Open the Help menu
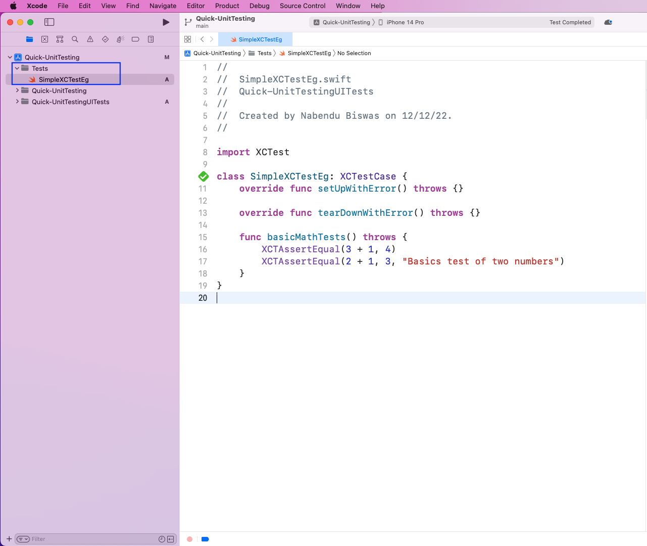Image resolution: width=647 pixels, height=546 pixels. pos(377,6)
